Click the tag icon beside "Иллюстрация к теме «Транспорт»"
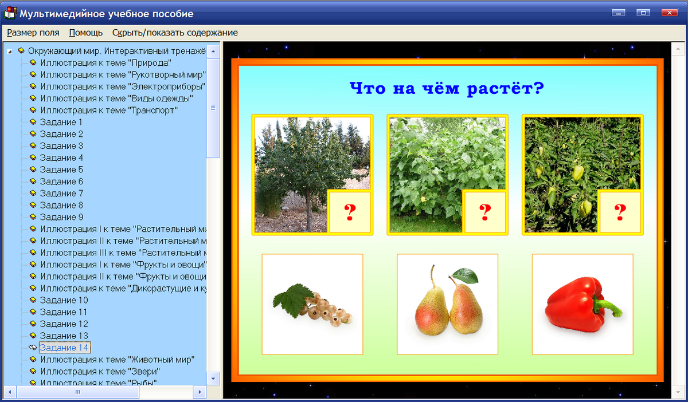The height and width of the screenshot is (402, 688). pos(33,110)
